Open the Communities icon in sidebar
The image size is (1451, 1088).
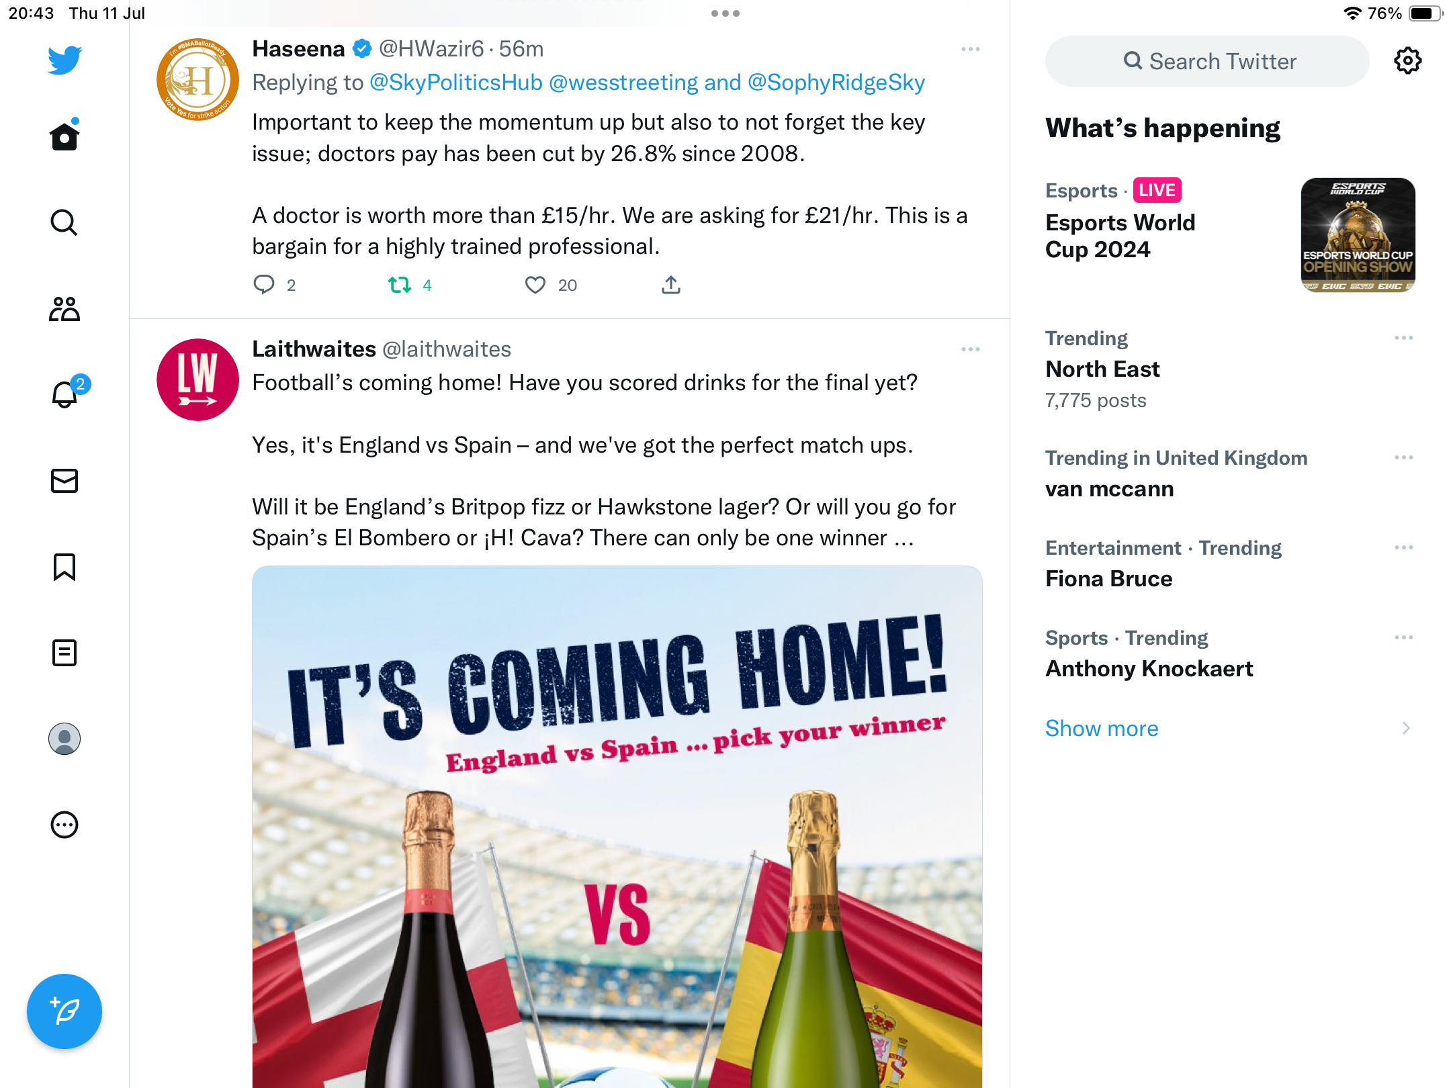pos(64,309)
